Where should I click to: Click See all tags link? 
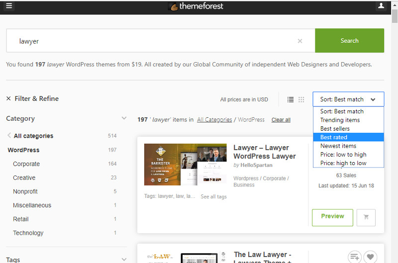[x=214, y=196]
